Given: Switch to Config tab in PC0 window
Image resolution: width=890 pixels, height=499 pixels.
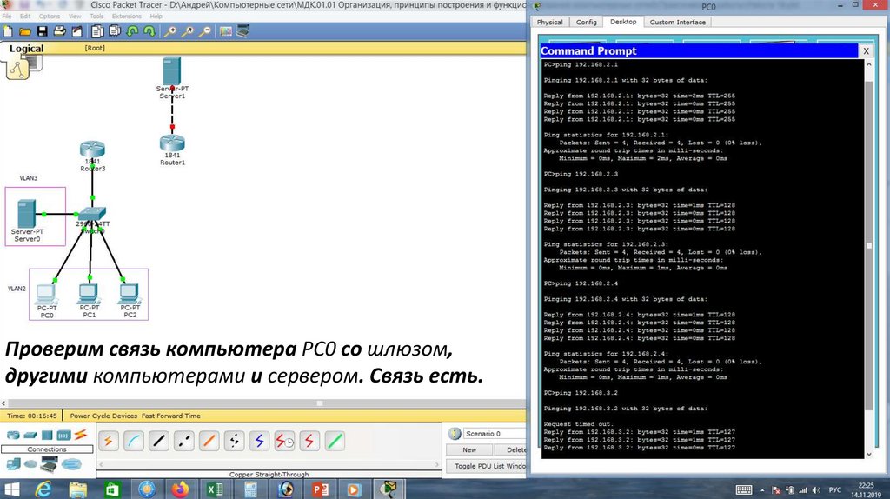Looking at the screenshot, I should click(587, 22).
